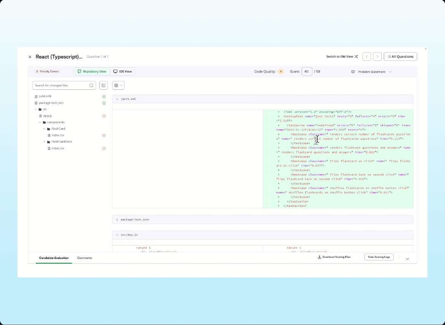Expand bottom panel chevron
The height and width of the screenshot is (325, 445).
tap(408, 259)
